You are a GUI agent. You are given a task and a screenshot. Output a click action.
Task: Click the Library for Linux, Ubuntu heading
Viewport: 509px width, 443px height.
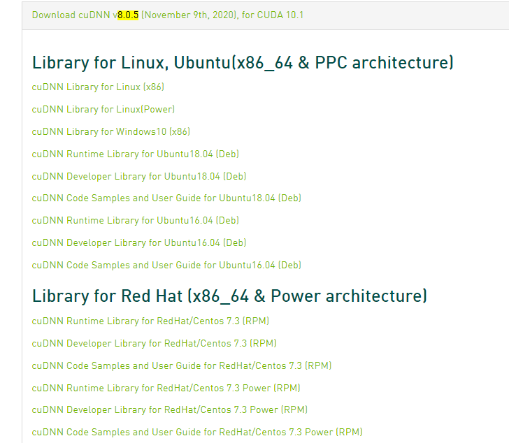click(x=243, y=63)
